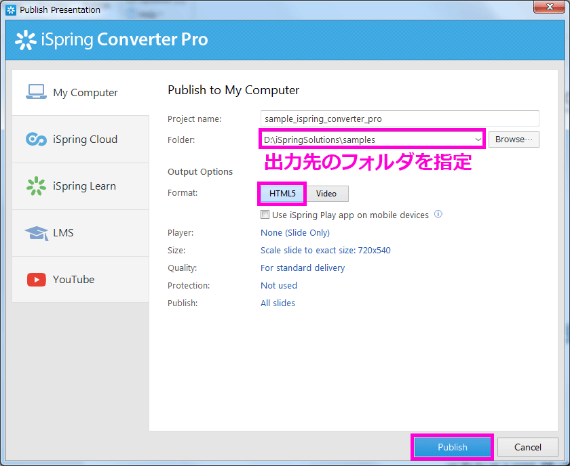
Task: Click the iSpring logo in the blue header
Action: [x=26, y=39]
